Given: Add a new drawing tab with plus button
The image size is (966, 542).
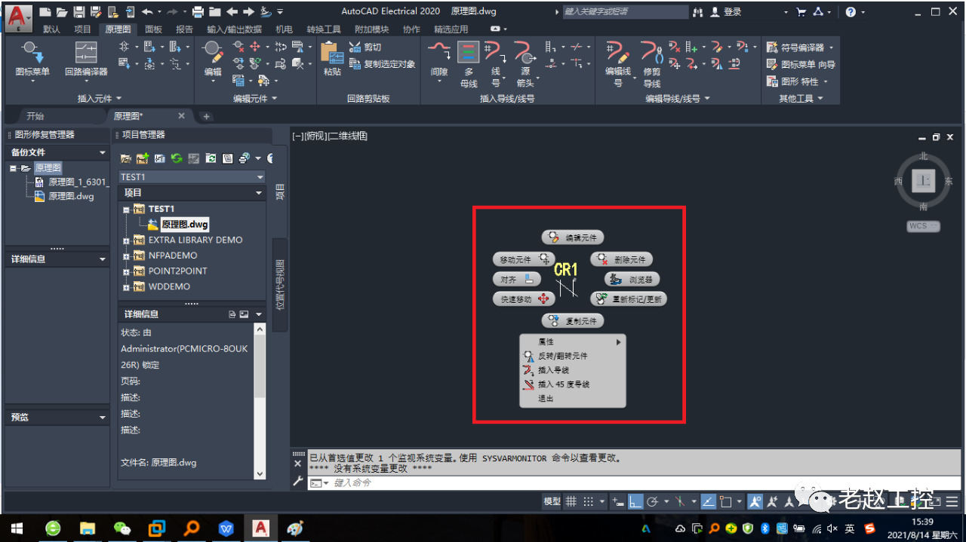Looking at the screenshot, I should click(x=206, y=116).
